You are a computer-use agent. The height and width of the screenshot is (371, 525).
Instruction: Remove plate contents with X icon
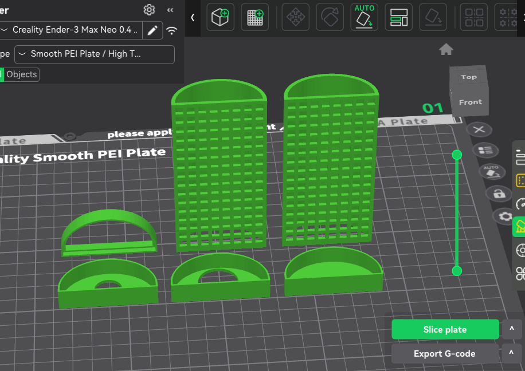(479, 129)
